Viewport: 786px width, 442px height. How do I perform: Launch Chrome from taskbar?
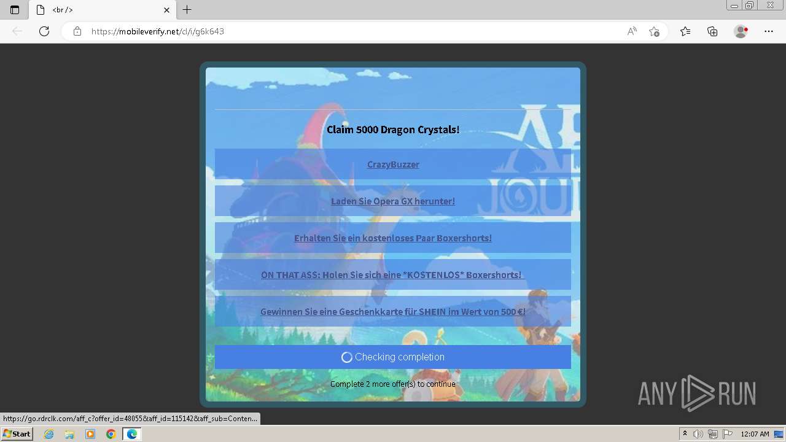pos(111,434)
